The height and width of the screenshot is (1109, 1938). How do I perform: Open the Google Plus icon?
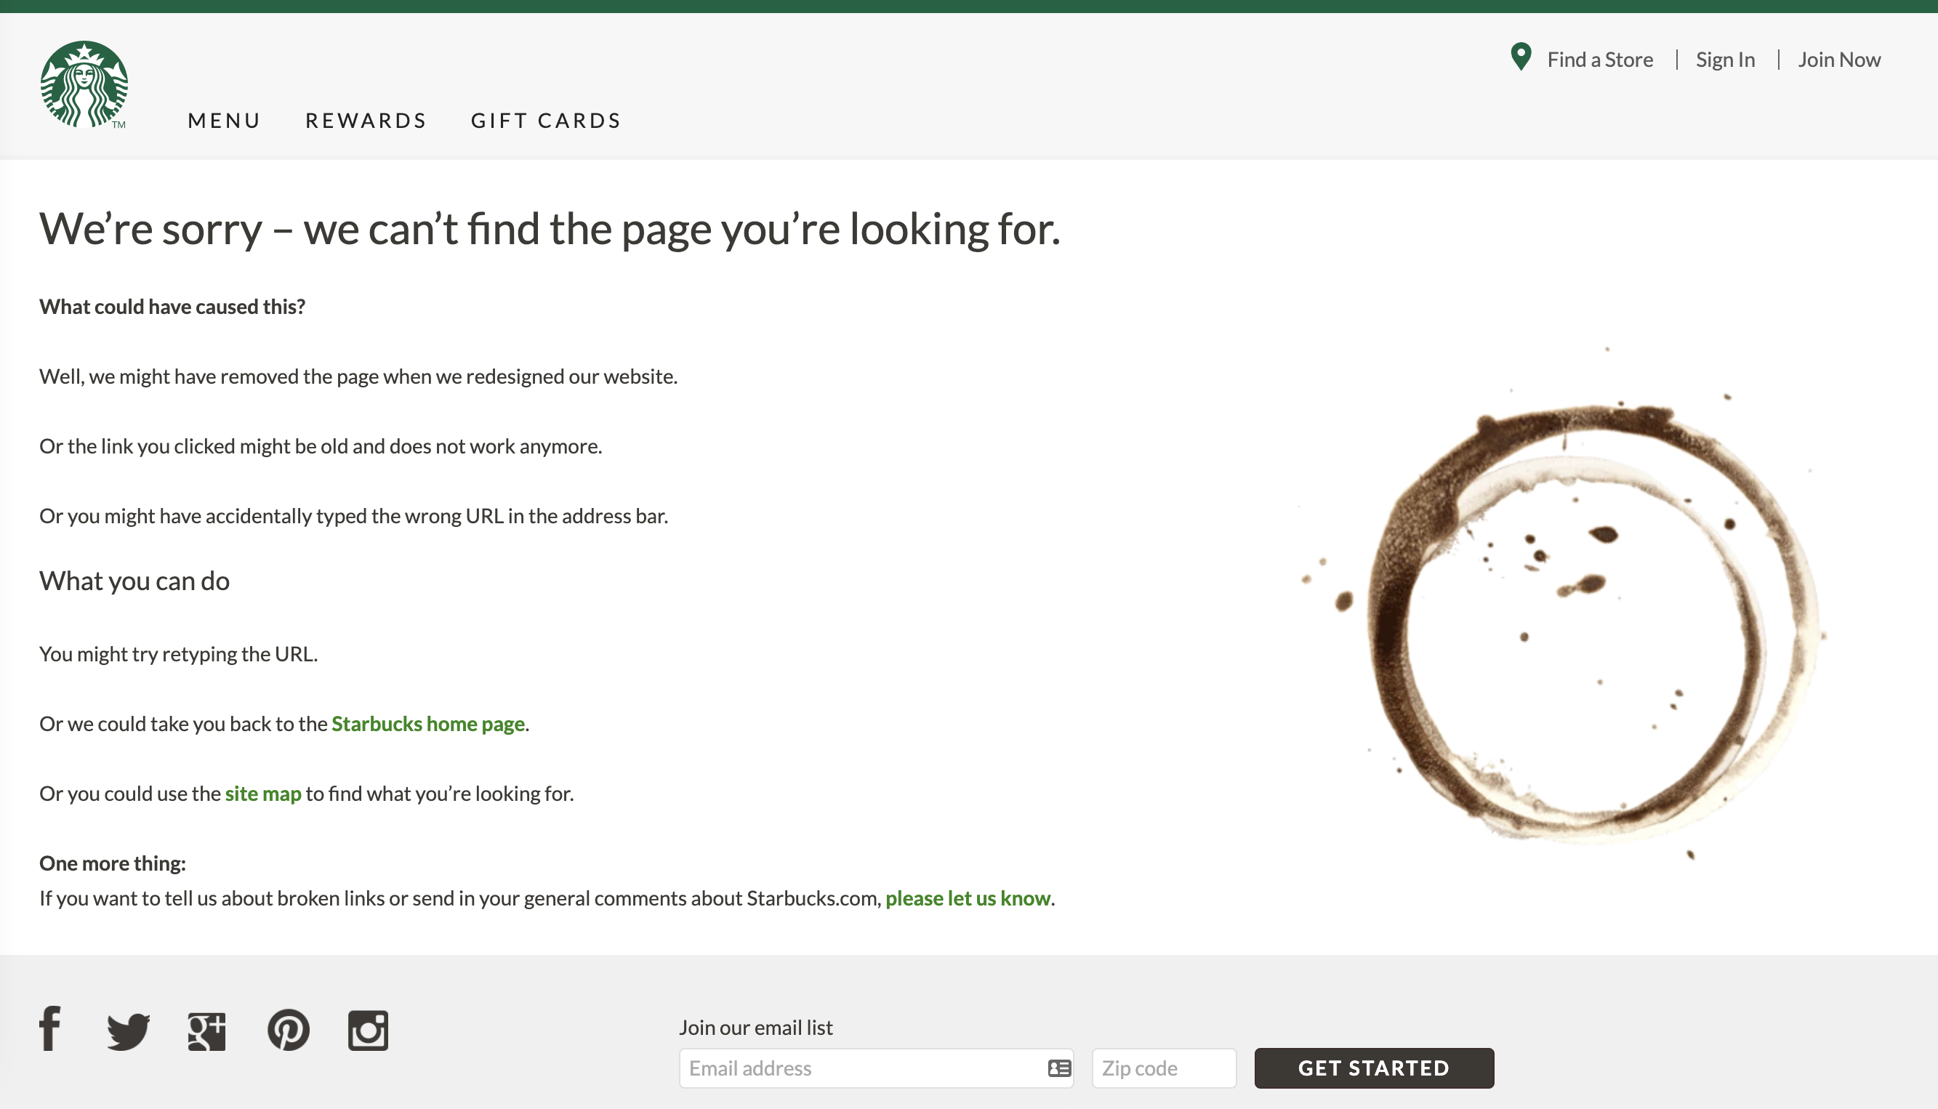coord(207,1031)
